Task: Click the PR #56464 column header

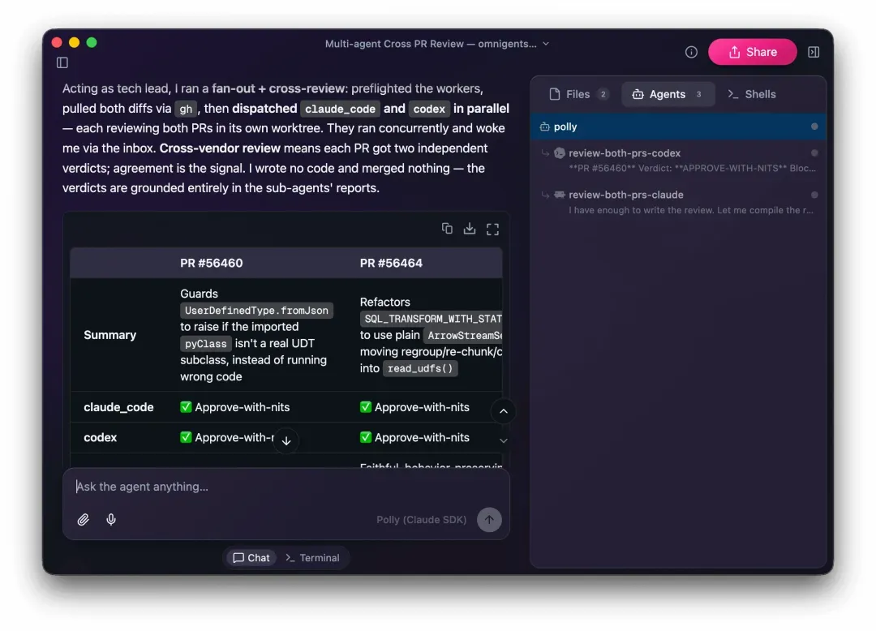Action: (391, 263)
